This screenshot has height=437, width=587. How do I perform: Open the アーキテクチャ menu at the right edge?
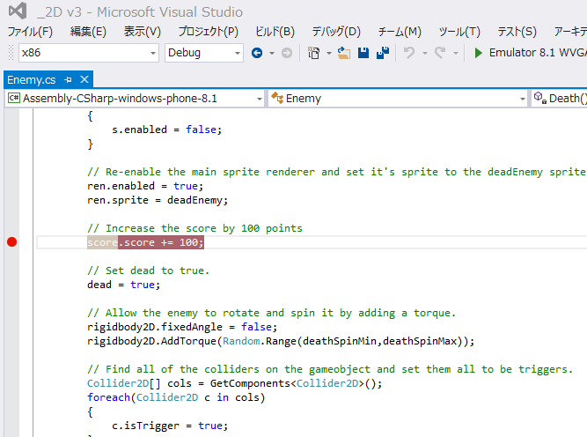570,32
